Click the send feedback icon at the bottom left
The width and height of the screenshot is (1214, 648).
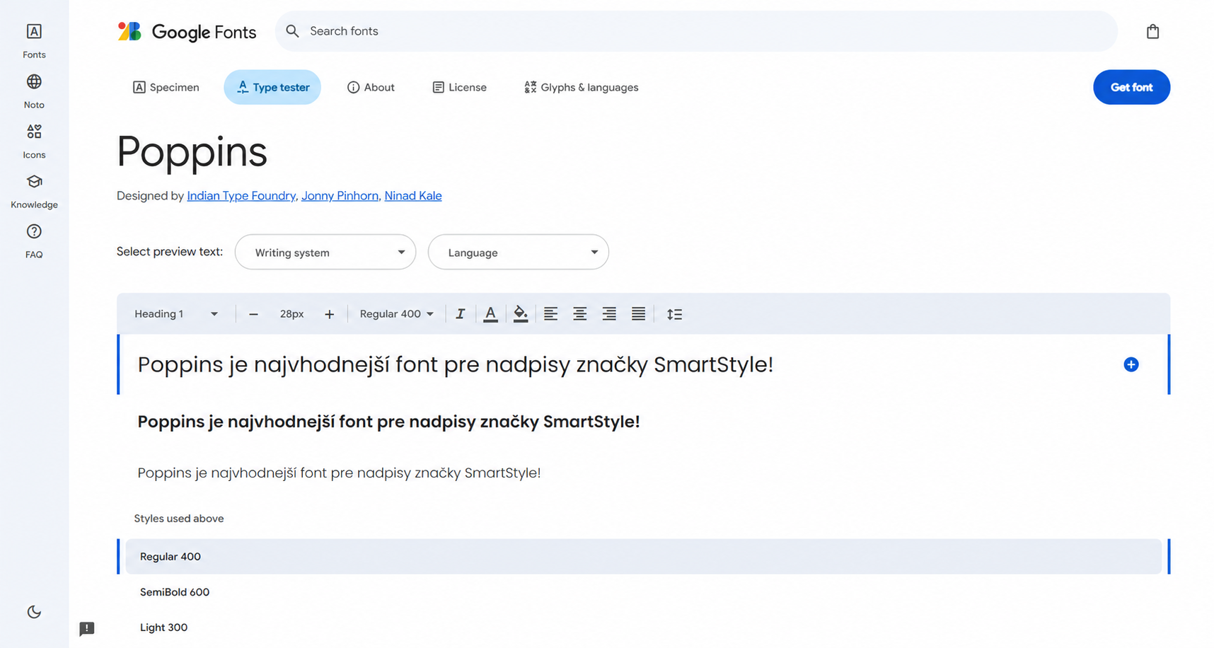point(87,628)
